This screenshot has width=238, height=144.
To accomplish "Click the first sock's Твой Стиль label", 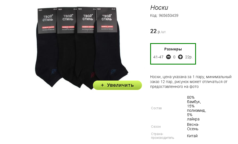I will 47,18.
